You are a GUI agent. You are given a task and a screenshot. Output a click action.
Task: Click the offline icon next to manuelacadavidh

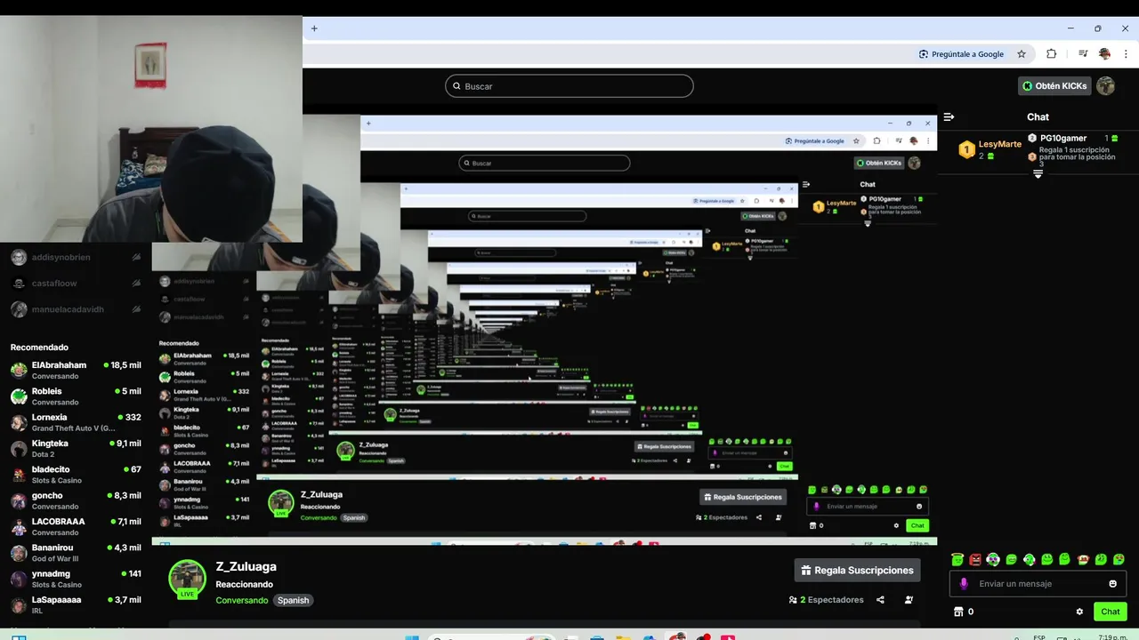pos(136,309)
